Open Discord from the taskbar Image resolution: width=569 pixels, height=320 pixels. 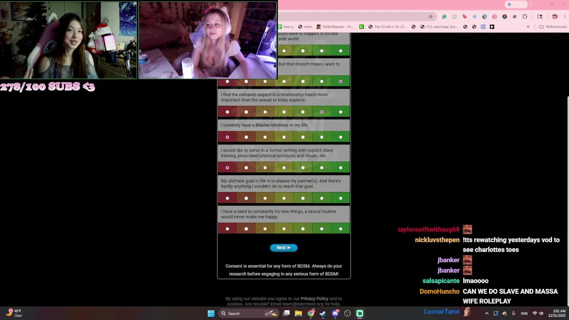pos(335,313)
